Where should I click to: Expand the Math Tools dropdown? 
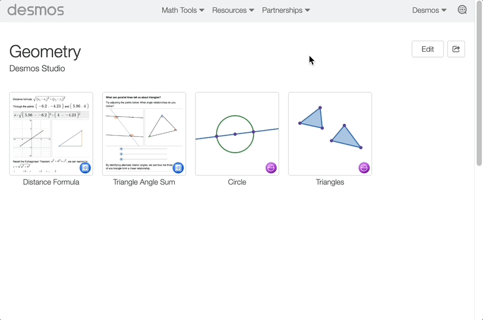click(x=183, y=10)
